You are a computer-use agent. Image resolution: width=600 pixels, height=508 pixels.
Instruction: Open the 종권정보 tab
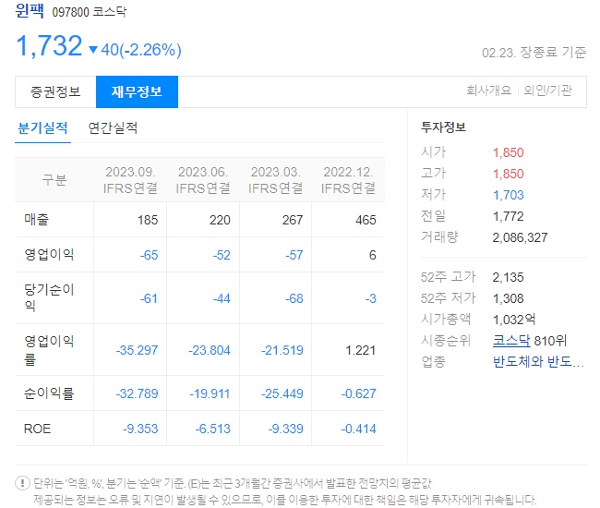(x=55, y=91)
